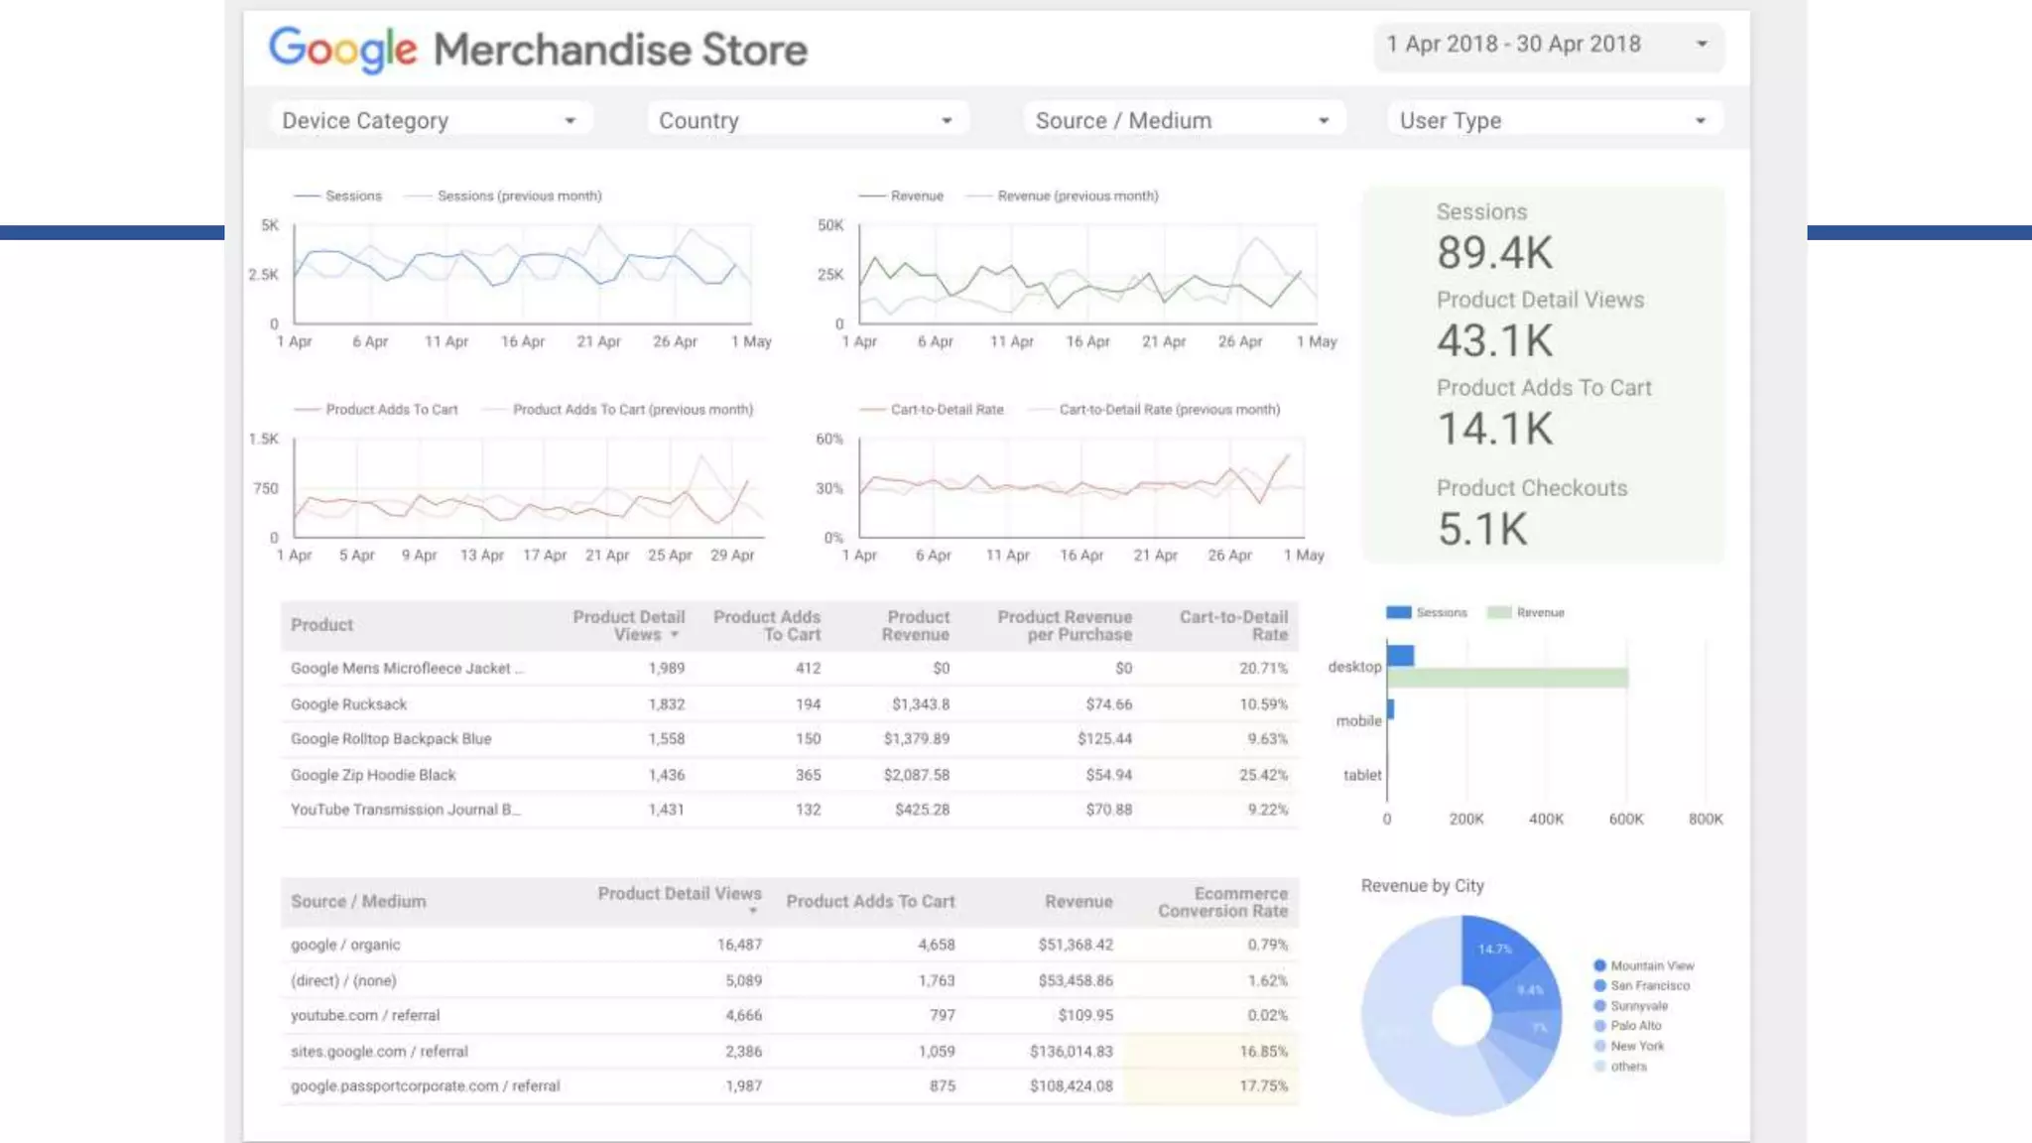Click green Revenue legend swatch in bar chart
Viewport: 2032px width, 1143px height.
[x=1498, y=612]
